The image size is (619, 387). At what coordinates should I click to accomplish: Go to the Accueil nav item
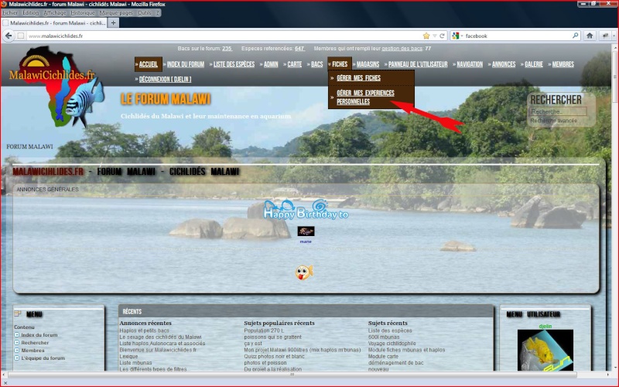[148, 64]
